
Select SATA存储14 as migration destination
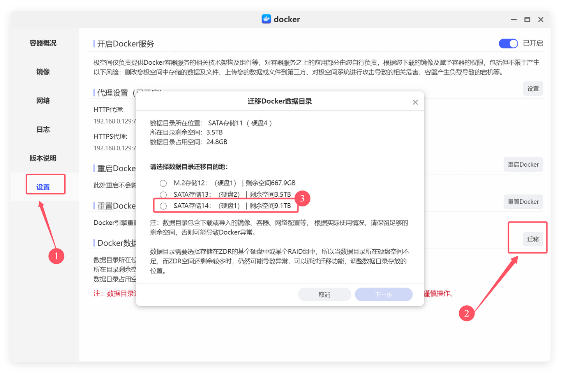(163, 206)
